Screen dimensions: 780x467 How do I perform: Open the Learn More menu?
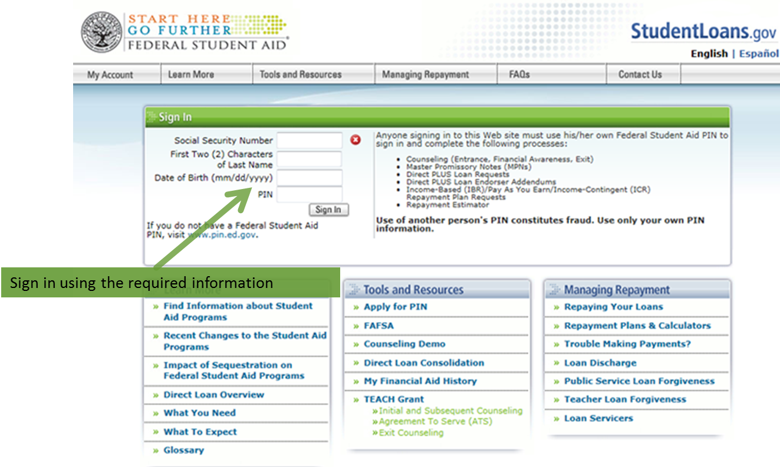pos(190,74)
